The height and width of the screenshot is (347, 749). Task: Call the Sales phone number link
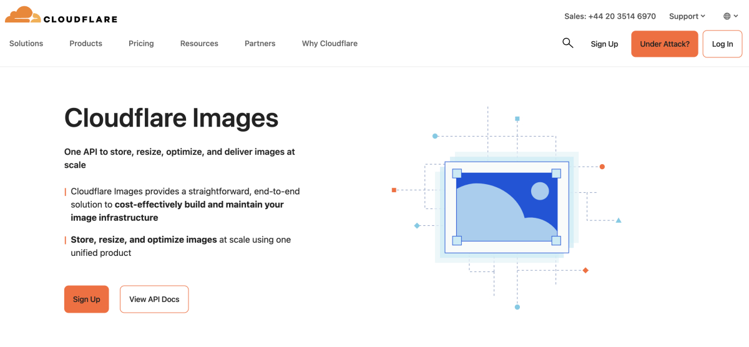[x=610, y=16]
